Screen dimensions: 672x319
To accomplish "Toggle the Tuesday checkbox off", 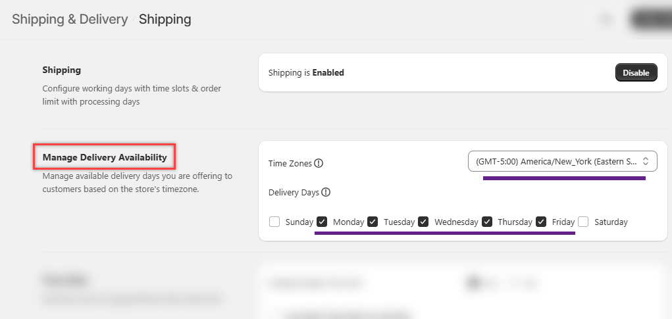I will point(373,222).
